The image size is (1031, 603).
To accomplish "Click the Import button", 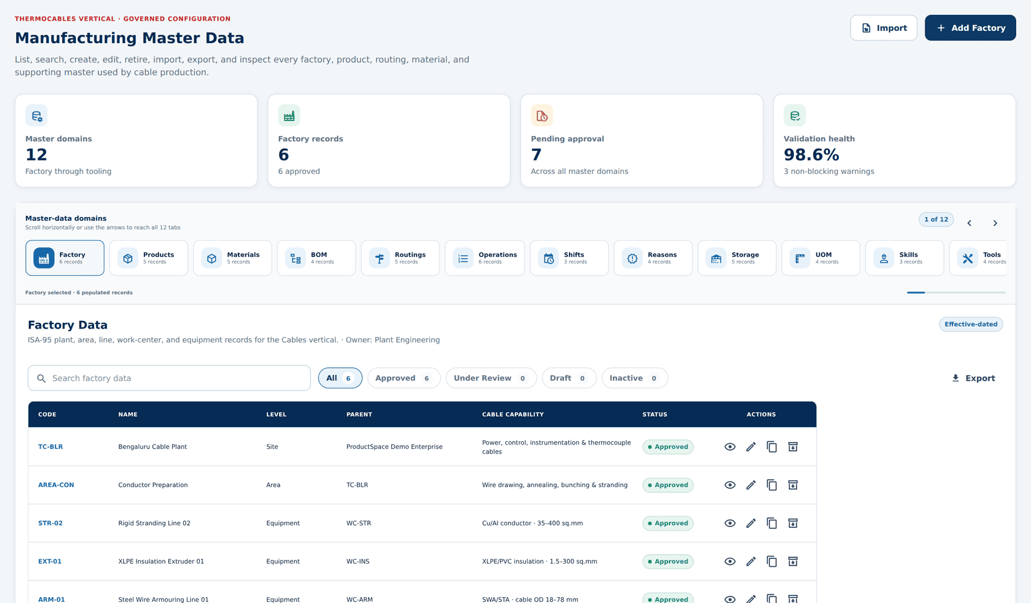I will point(883,28).
